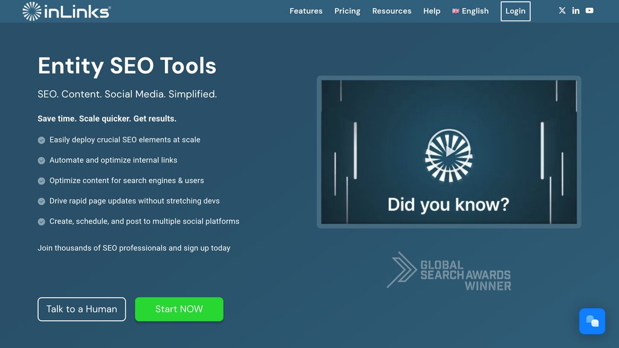Click the 'Entity SEO Tools' heading

(127, 65)
